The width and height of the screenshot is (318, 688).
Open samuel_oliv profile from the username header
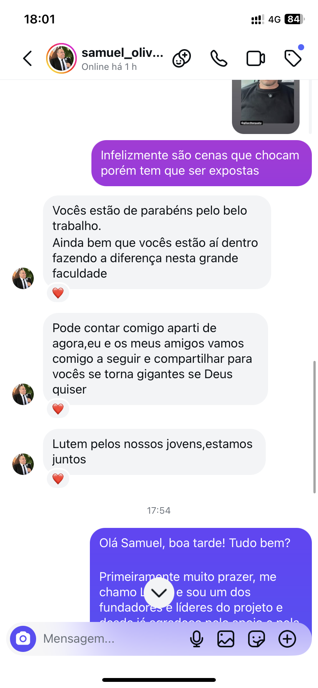point(122,53)
